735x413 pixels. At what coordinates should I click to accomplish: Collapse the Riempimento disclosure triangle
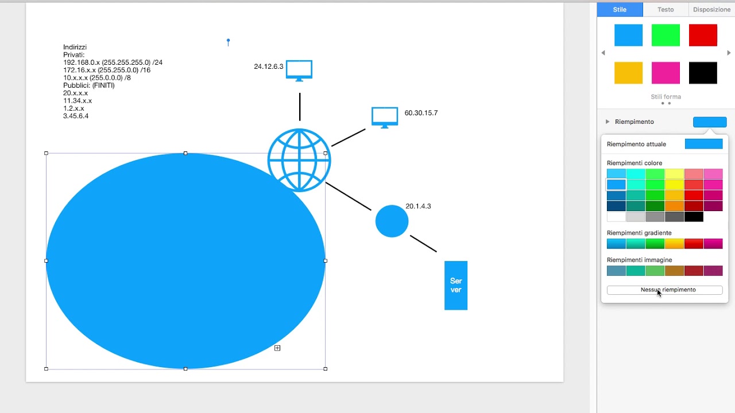(x=608, y=122)
